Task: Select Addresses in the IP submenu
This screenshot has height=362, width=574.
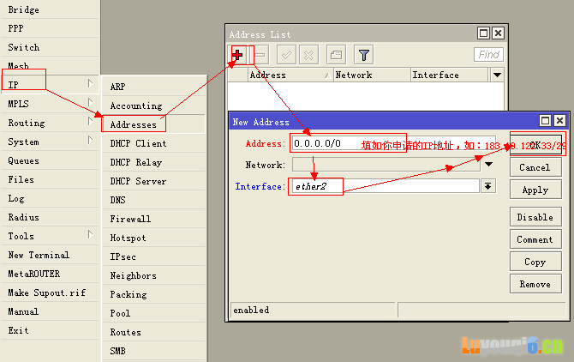Action: click(x=154, y=124)
